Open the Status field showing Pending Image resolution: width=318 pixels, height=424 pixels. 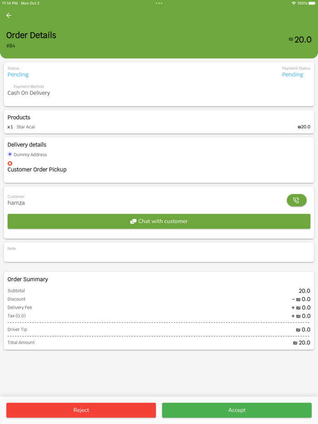(x=18, y=74)
